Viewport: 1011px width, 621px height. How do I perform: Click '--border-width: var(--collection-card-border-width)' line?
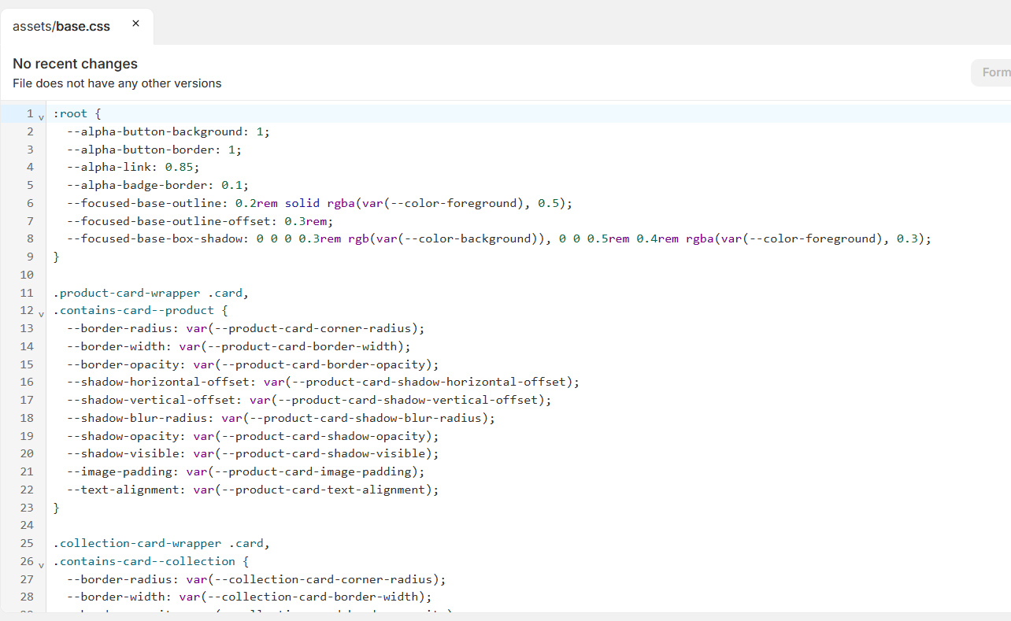[x=250, y=597]
